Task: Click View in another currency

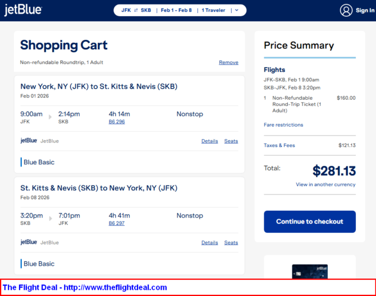Action: 325,184
